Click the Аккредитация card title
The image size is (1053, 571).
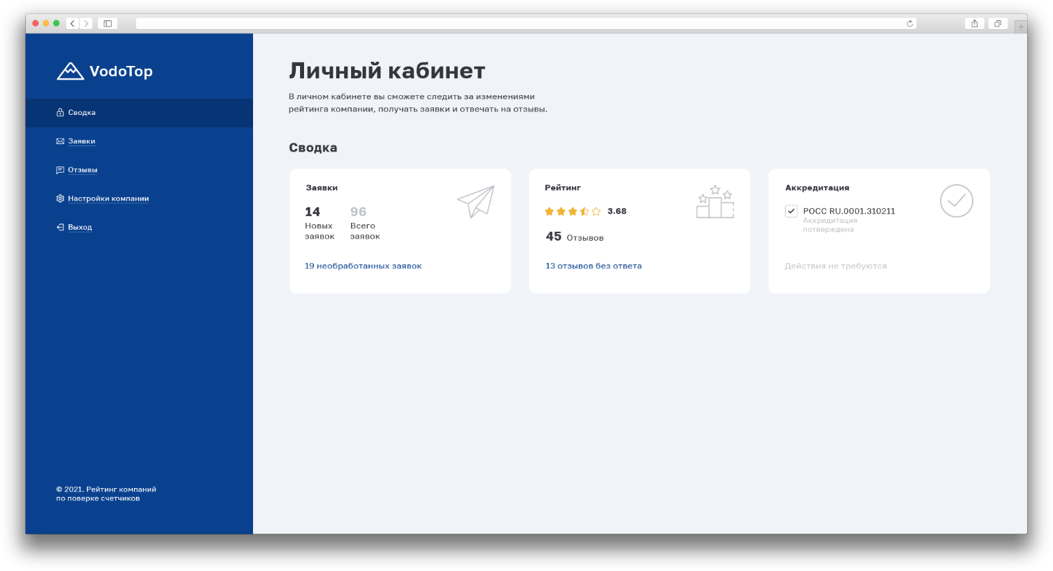point(817,188)
